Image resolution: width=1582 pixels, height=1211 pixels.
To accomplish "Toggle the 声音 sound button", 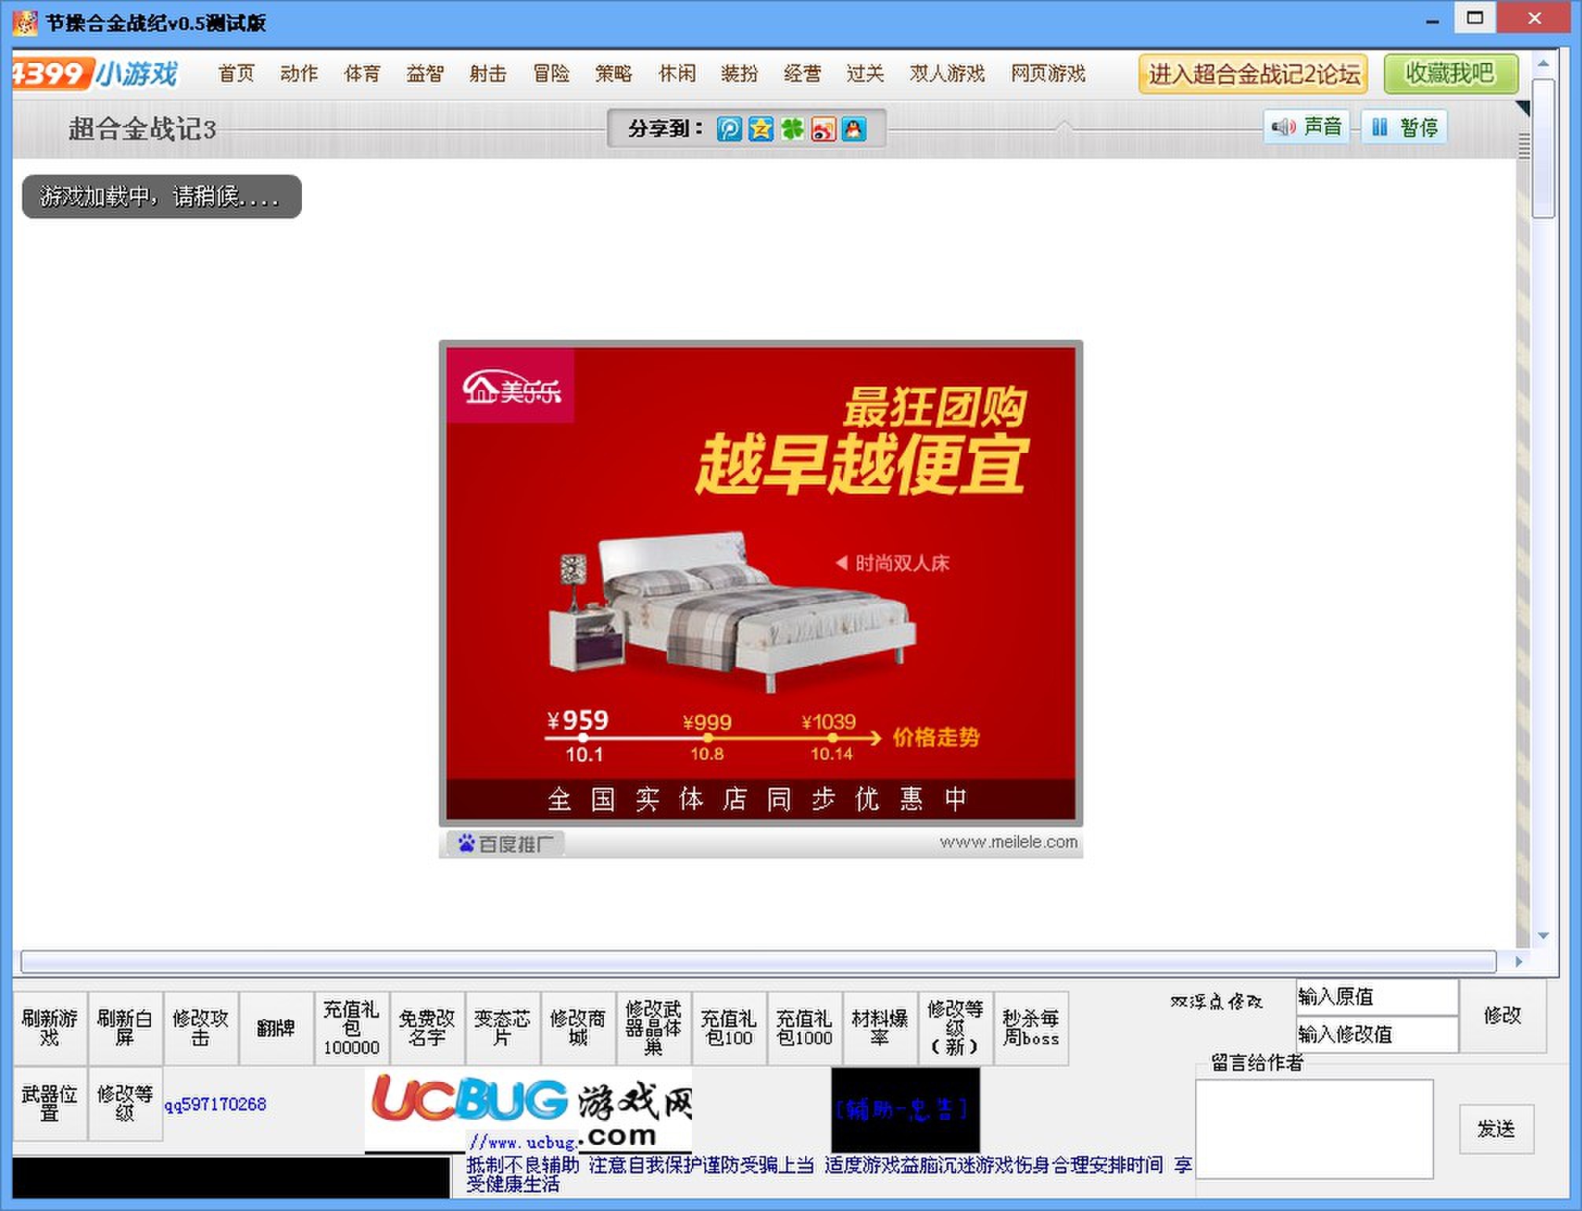I will (1306, 127).
